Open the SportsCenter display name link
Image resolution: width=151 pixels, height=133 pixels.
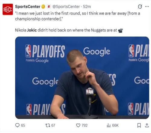[27, 7]
